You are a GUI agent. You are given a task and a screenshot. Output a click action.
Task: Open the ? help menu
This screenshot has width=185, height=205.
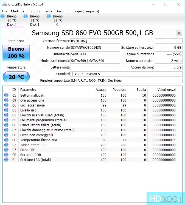tap(68, 11)
